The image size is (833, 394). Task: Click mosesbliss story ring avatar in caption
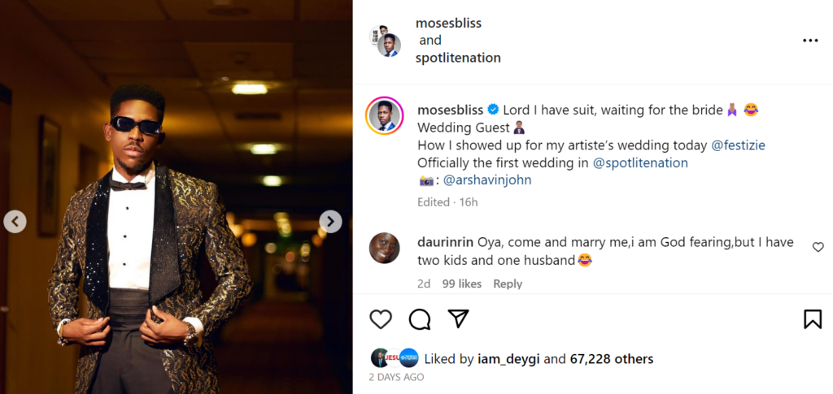[x=384, y=116]
